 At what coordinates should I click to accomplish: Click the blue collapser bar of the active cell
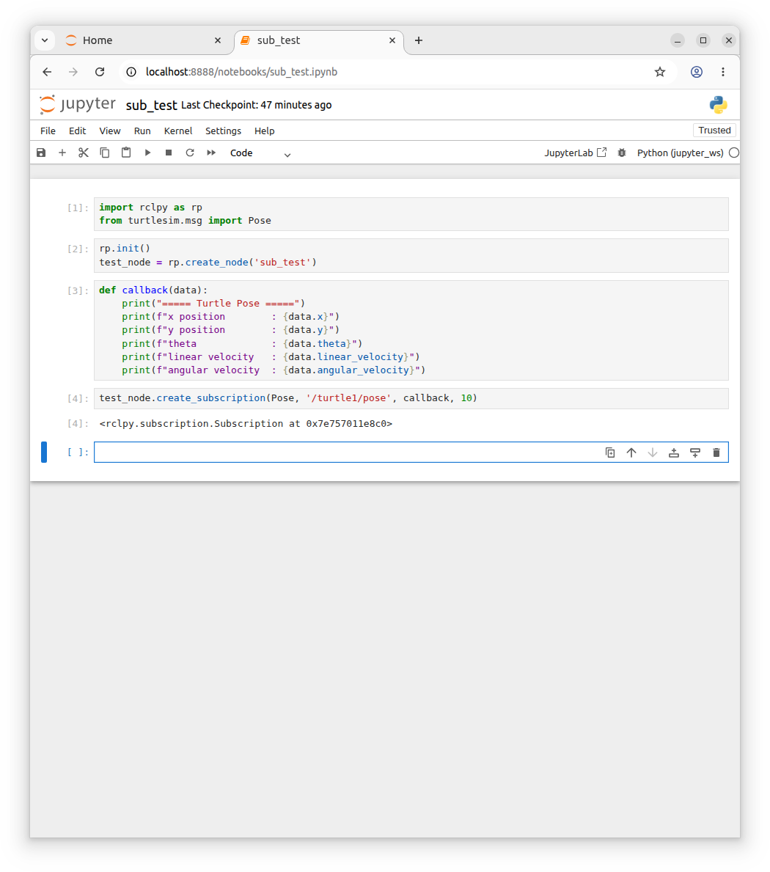coord(44,452)
